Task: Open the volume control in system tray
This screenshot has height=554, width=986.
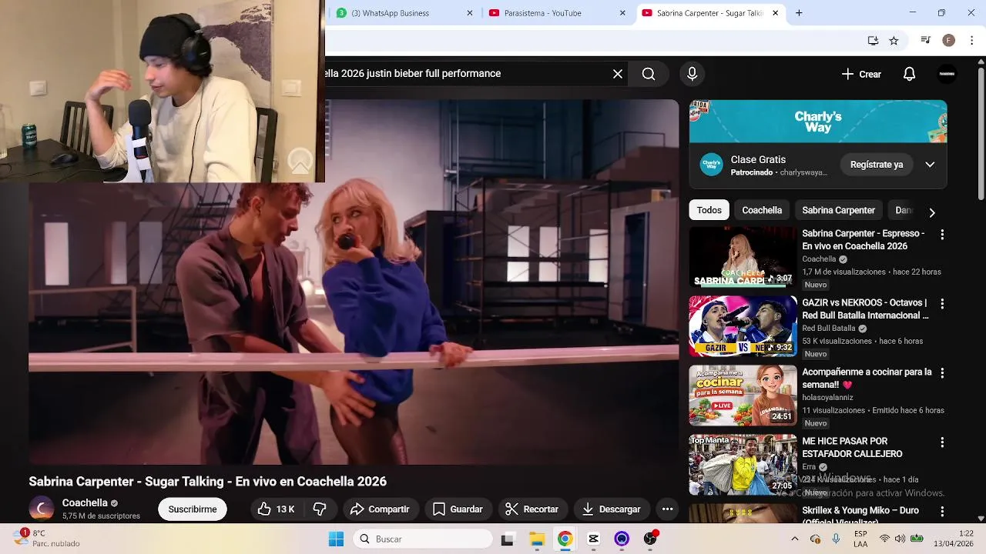Action: (900, 539)
